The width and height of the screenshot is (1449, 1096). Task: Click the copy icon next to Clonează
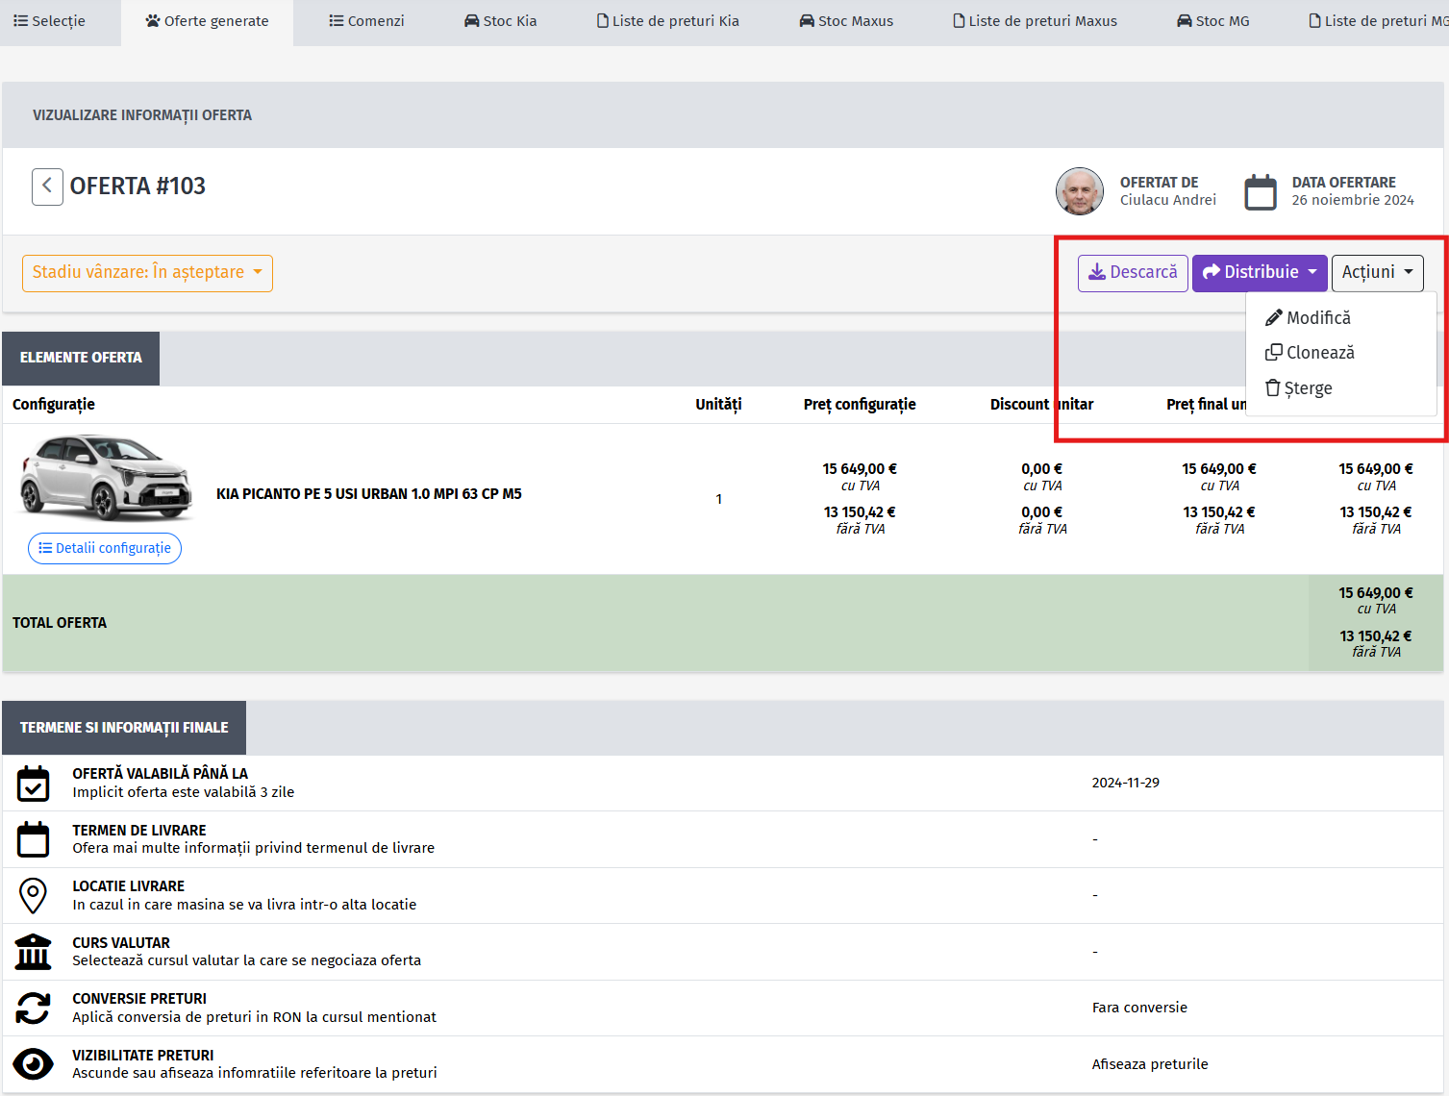[1274, 353]
